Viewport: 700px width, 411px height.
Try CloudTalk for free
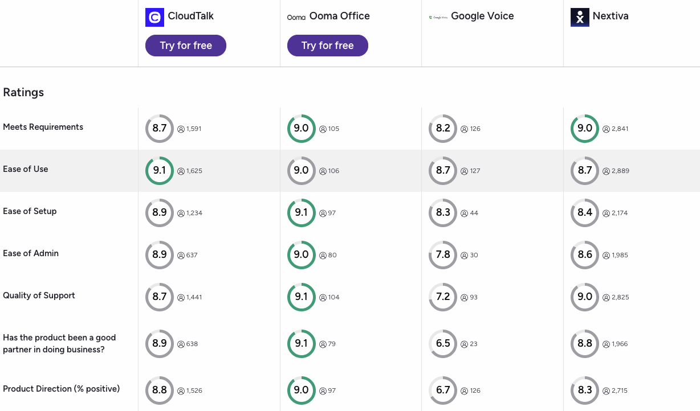click(x=186, y=46)
